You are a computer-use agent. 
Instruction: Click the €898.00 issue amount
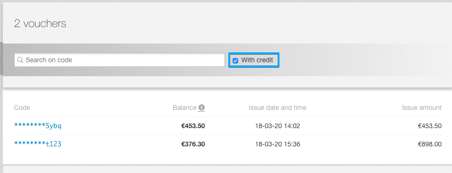[430, 144]
